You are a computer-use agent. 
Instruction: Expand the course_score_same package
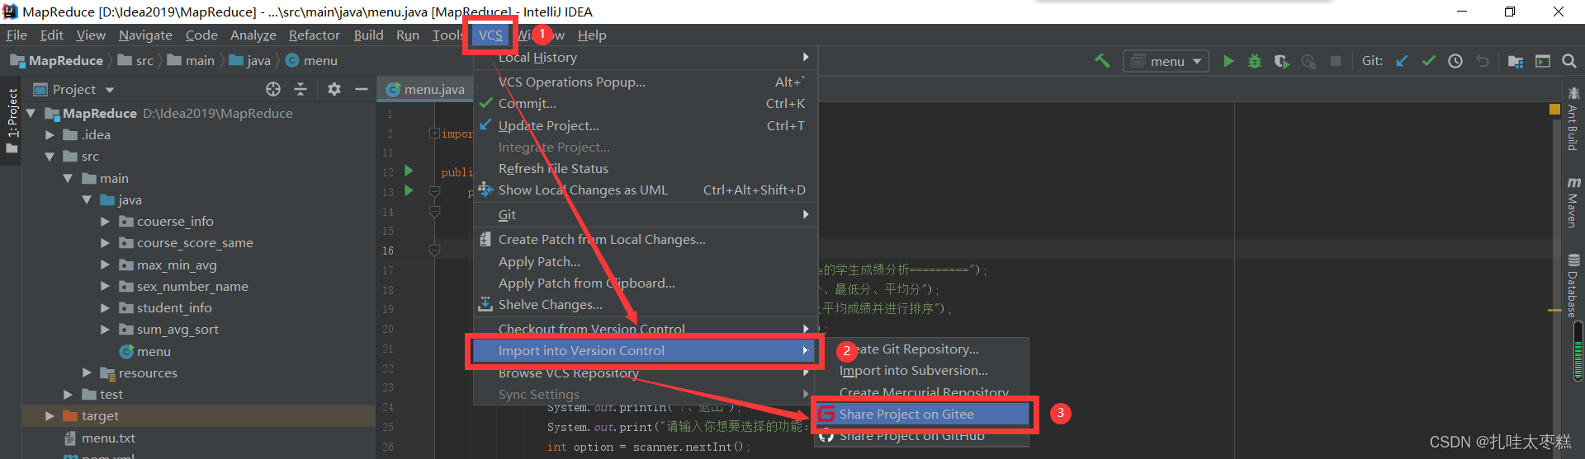click(x=105, y=243)
